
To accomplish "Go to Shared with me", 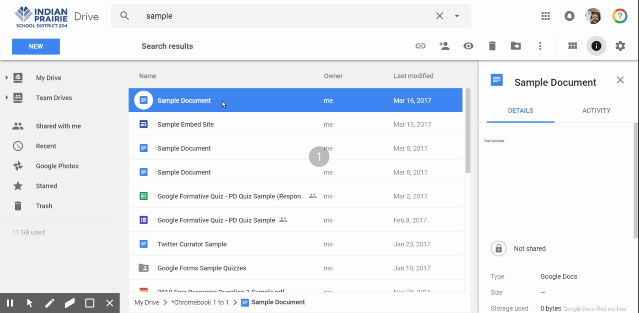I will [58, 126].
